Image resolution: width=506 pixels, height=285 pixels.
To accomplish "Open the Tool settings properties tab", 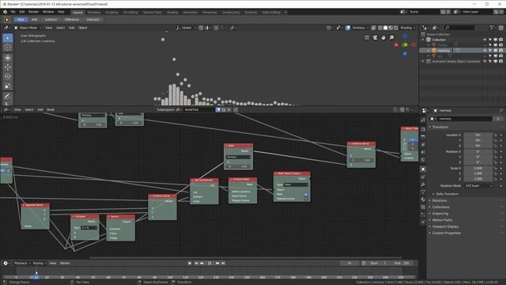I will point(423,120).
